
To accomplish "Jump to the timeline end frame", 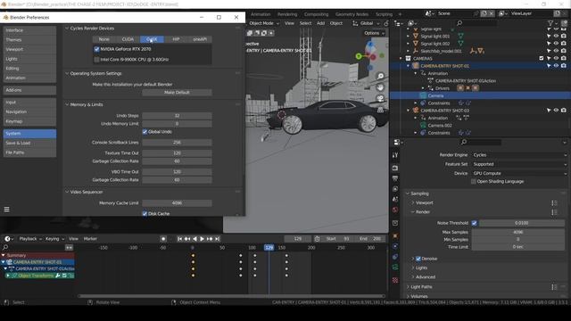I will coord(218,239).
